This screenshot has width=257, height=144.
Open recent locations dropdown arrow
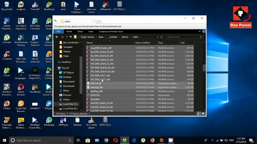(67, 37)
